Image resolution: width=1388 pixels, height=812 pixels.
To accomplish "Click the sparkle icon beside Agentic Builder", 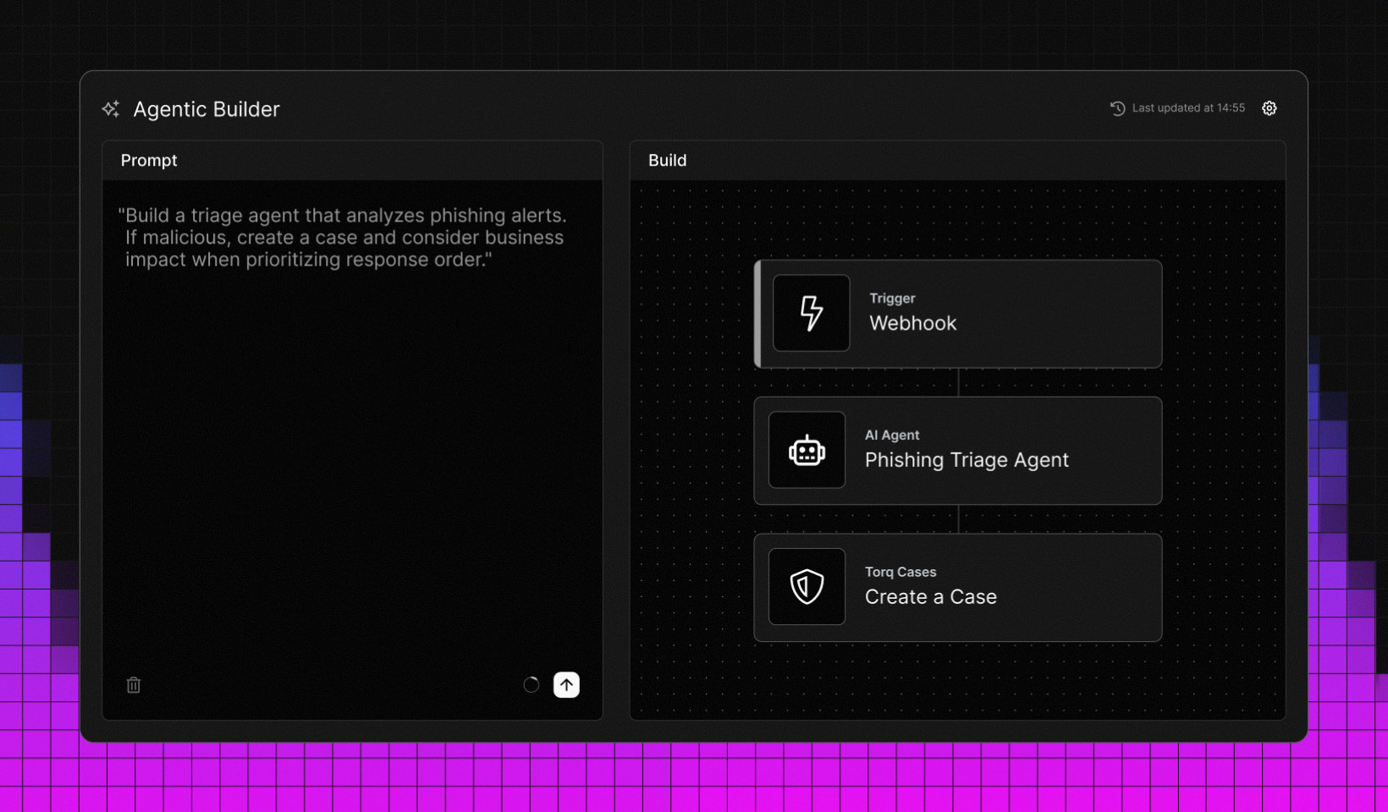I will pos(111,109).
